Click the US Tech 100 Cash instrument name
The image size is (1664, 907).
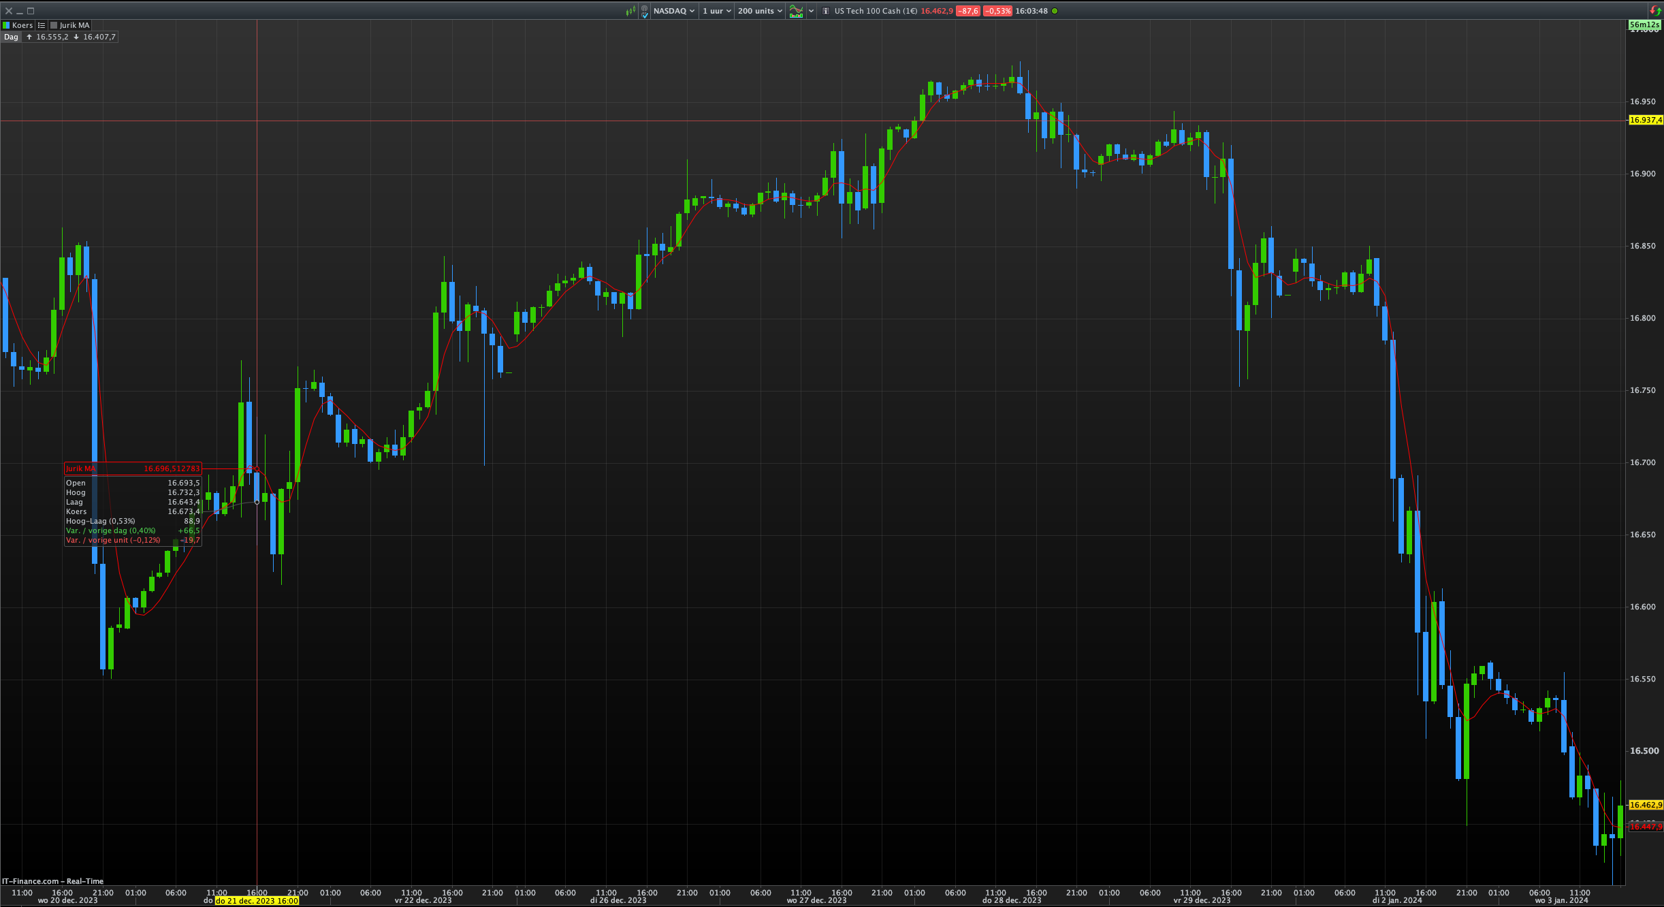point(876,11)
